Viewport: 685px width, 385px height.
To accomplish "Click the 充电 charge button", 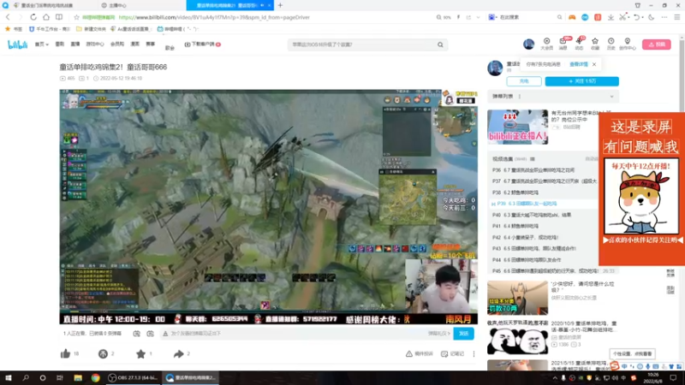I will tap(524, 81).
